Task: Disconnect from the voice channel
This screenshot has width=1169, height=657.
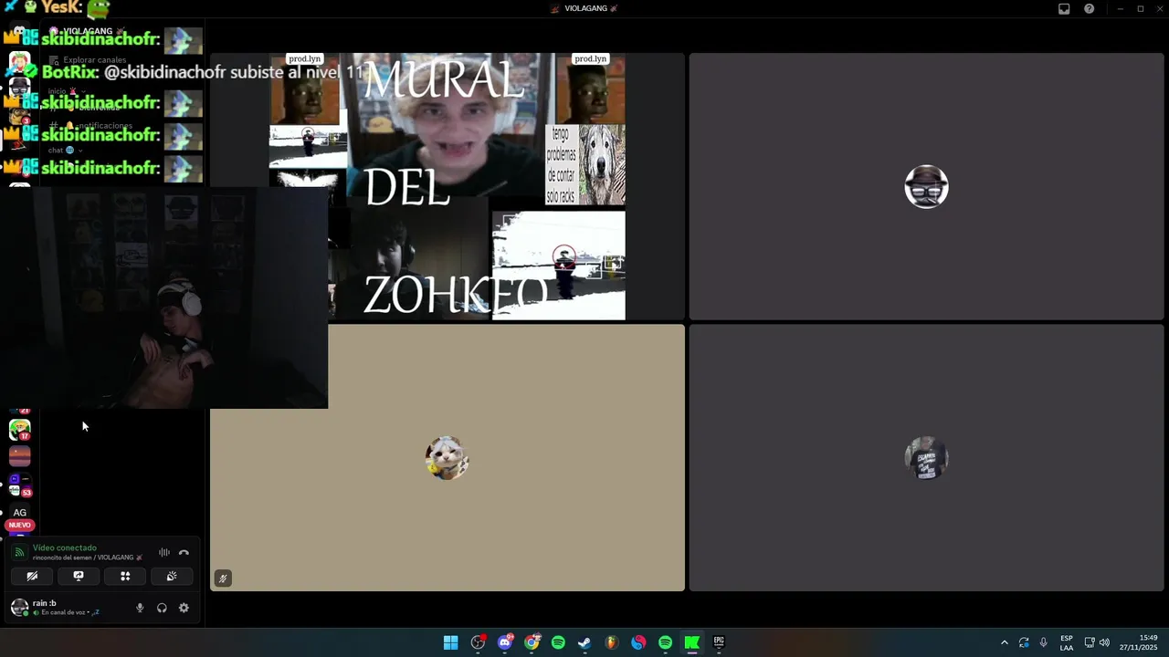Action: (x=184, y=552)
